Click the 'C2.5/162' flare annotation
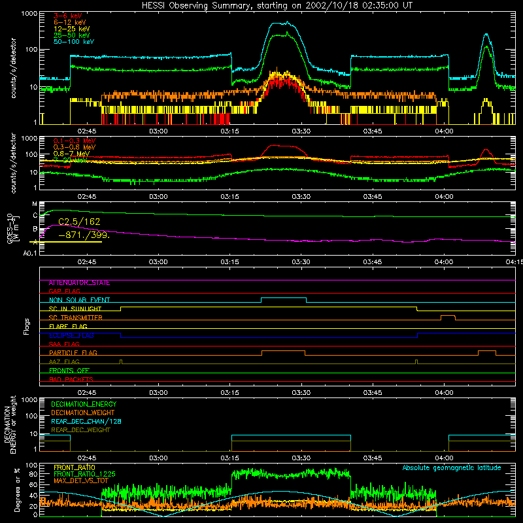Image resolution: width=523 pixels, height=523 pixels. [x=79, y=222]
